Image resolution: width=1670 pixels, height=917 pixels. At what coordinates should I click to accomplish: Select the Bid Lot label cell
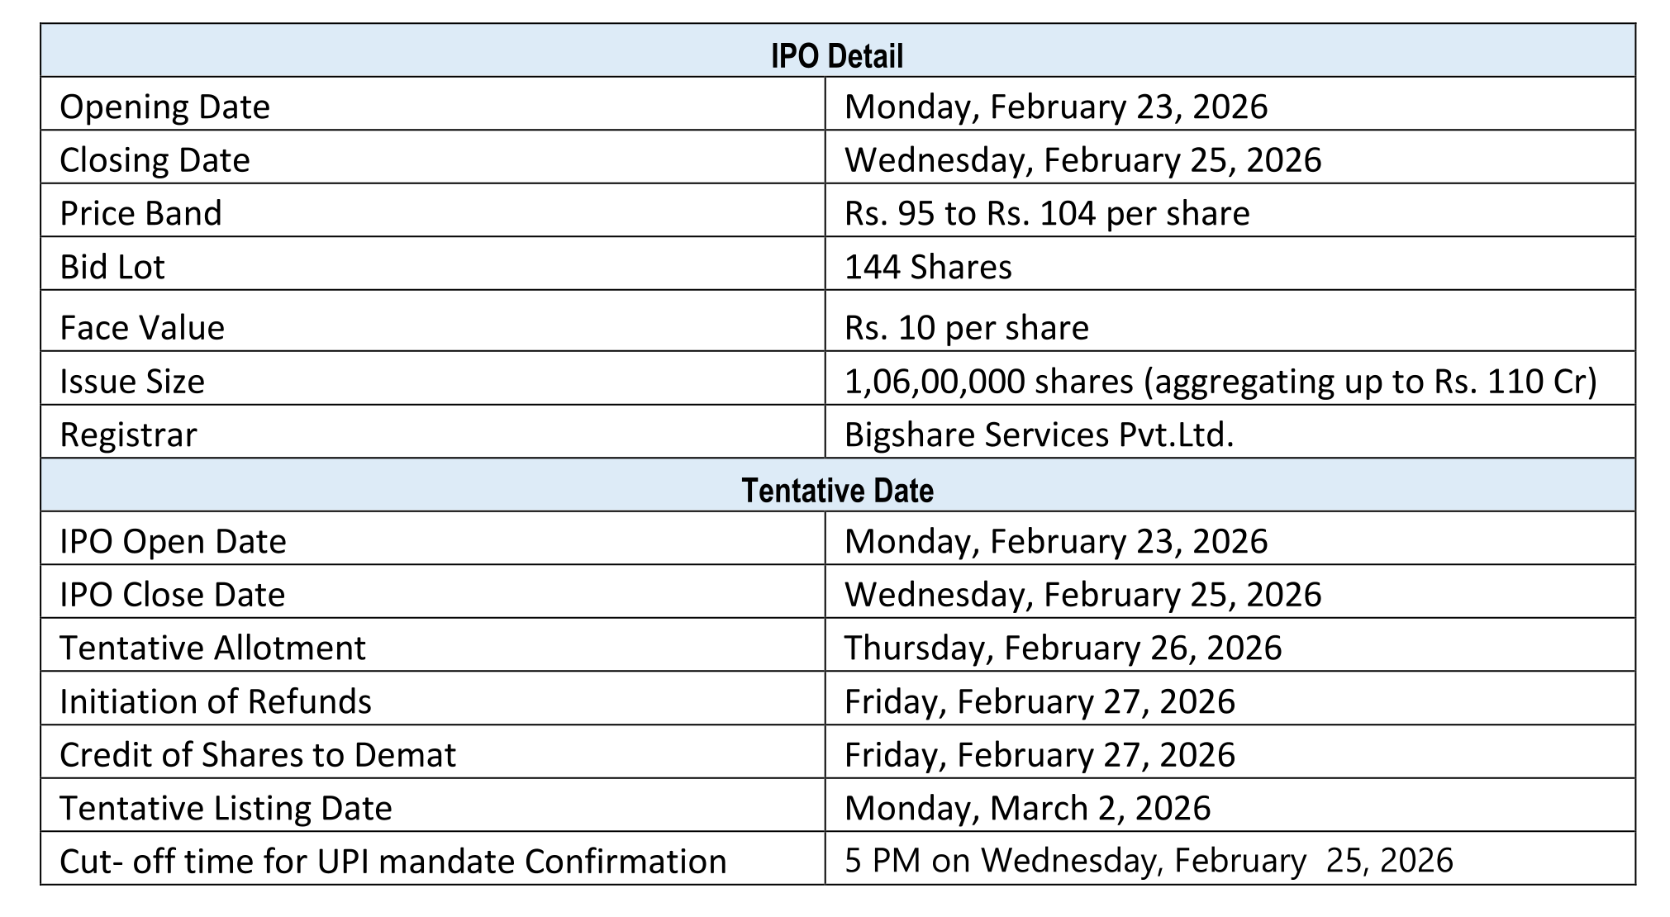[112, 267]
